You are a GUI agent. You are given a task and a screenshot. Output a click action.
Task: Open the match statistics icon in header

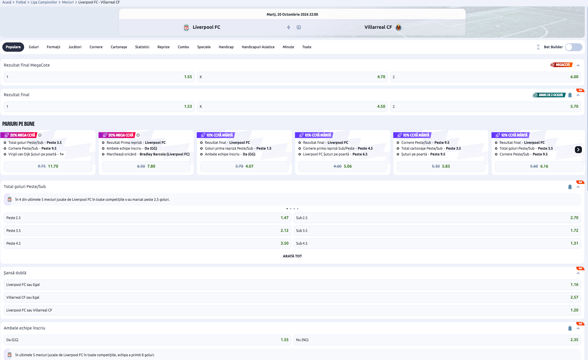pyautogui.click(x=299, y=27)
